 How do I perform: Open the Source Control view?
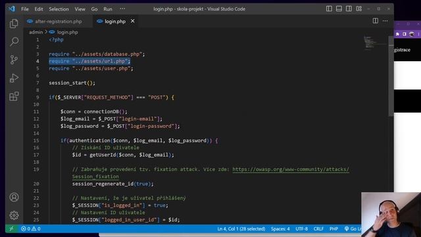coord(14,60)
